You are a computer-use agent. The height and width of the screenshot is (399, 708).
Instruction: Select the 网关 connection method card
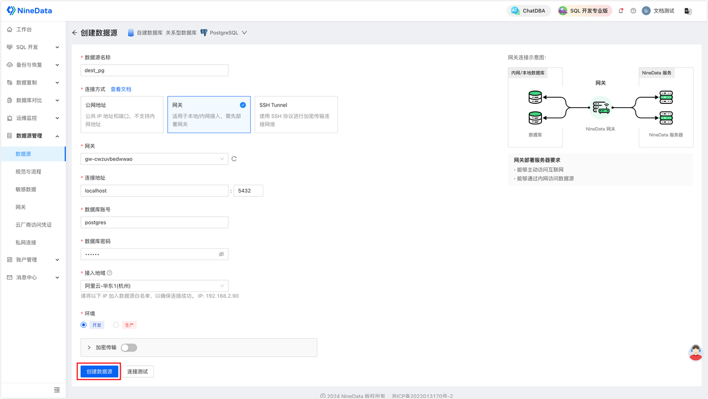pyautogui.click(x=209, y=114)
